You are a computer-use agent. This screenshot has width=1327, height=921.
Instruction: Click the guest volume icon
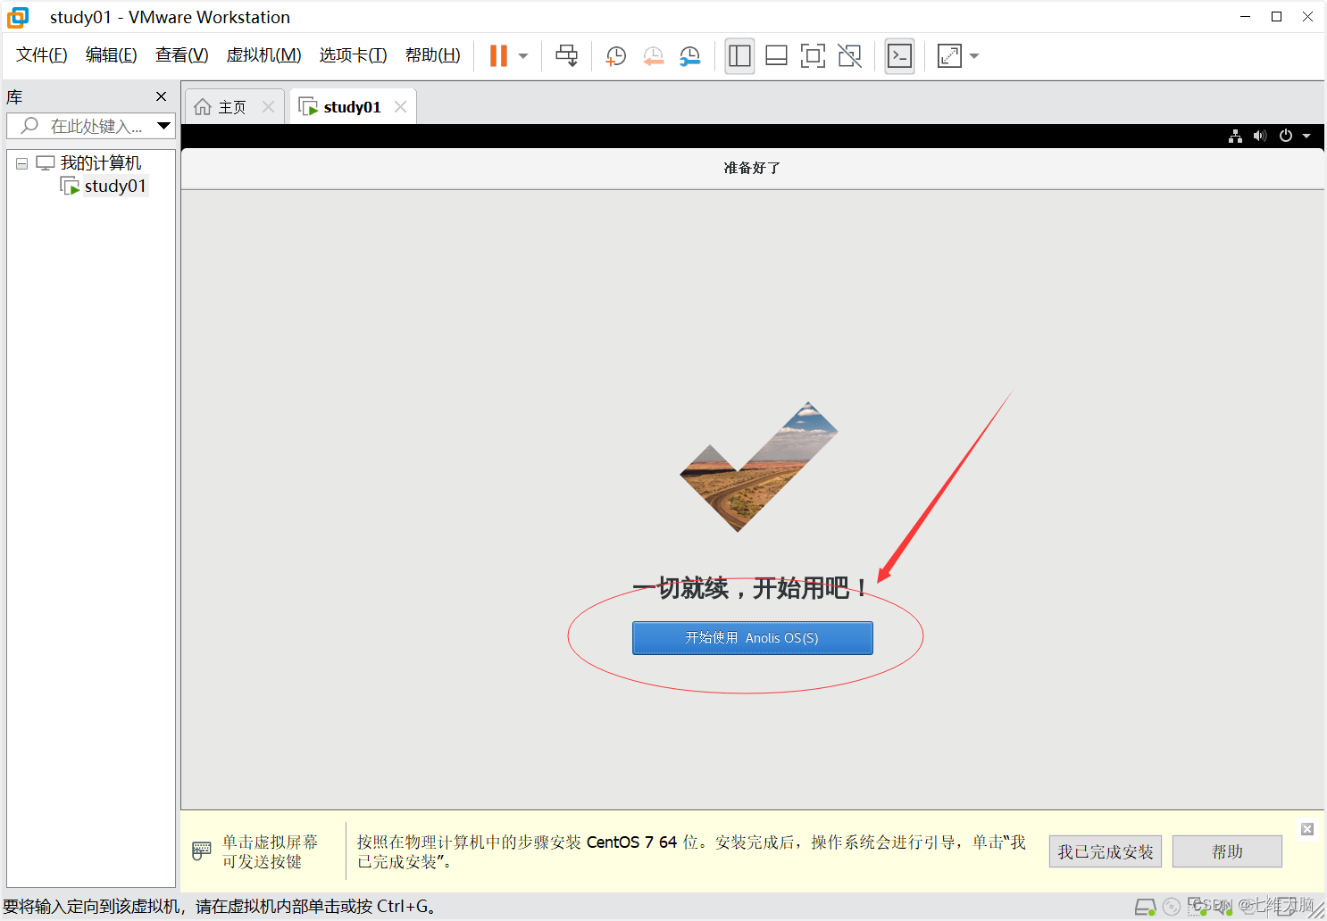coord(1260,136)
